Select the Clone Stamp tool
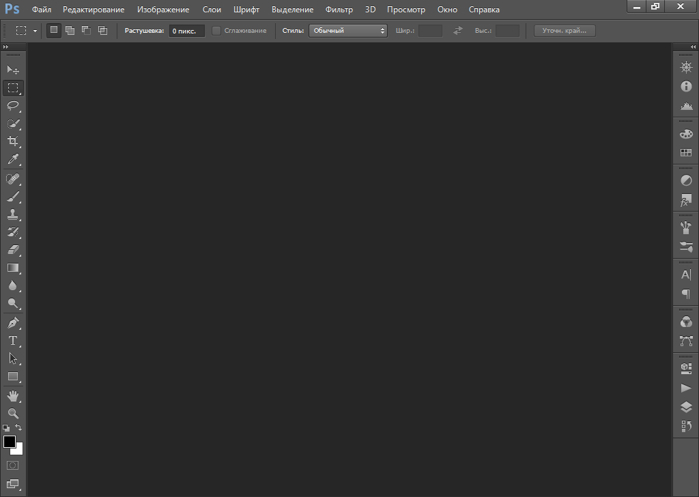The height and width of the screenshot is (497, 699). [x=13, y=214]
